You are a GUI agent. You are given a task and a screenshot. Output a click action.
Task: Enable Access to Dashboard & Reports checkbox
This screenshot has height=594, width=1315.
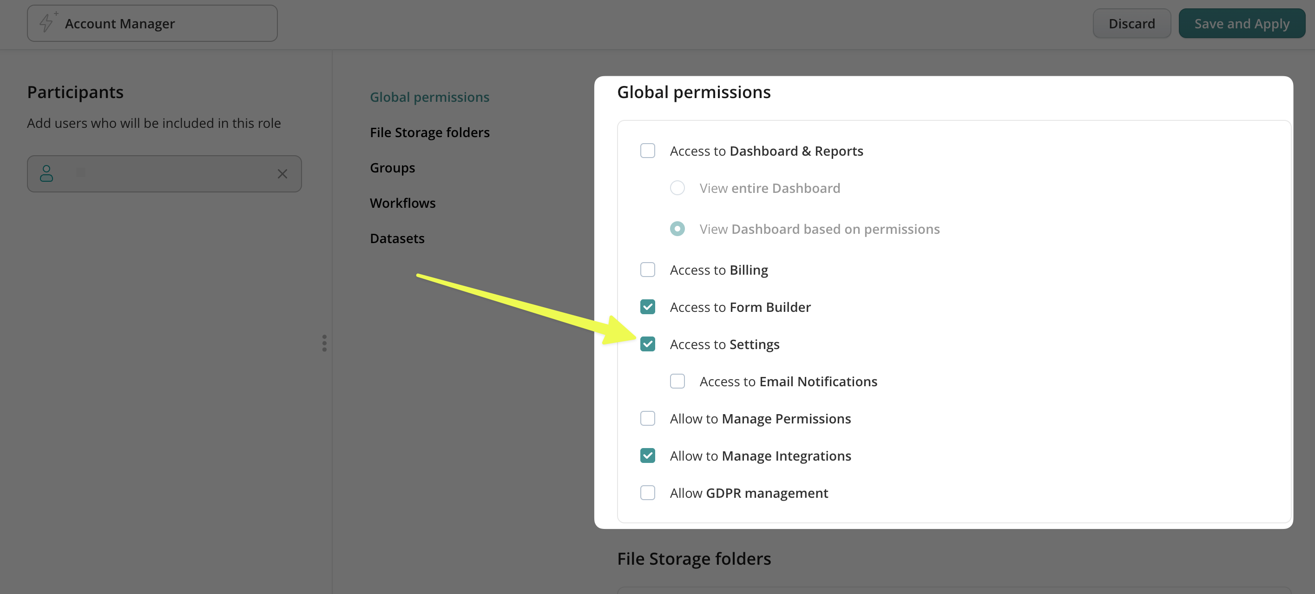tap(647, 151)
